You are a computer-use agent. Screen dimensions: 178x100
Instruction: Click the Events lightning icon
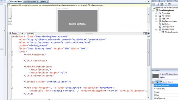(x=164, y=82)
